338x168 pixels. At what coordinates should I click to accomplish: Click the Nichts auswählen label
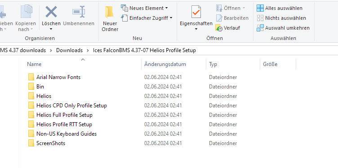[x=285, y=18]
